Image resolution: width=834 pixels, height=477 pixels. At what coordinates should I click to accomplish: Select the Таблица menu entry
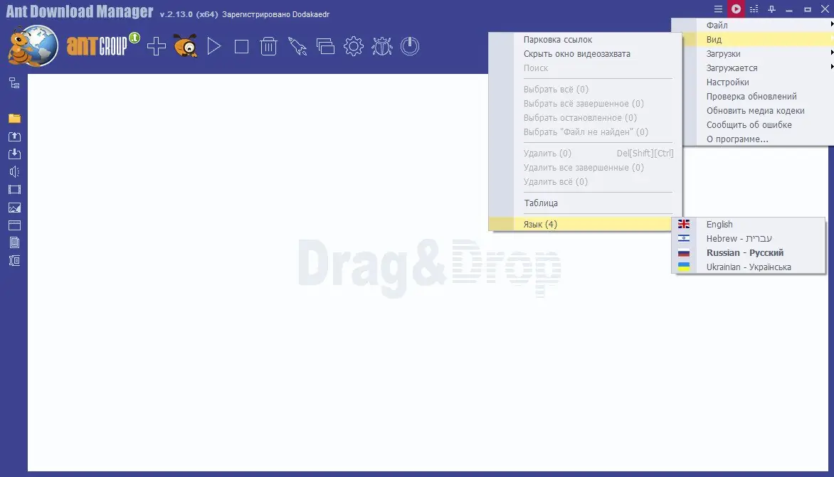585,203
